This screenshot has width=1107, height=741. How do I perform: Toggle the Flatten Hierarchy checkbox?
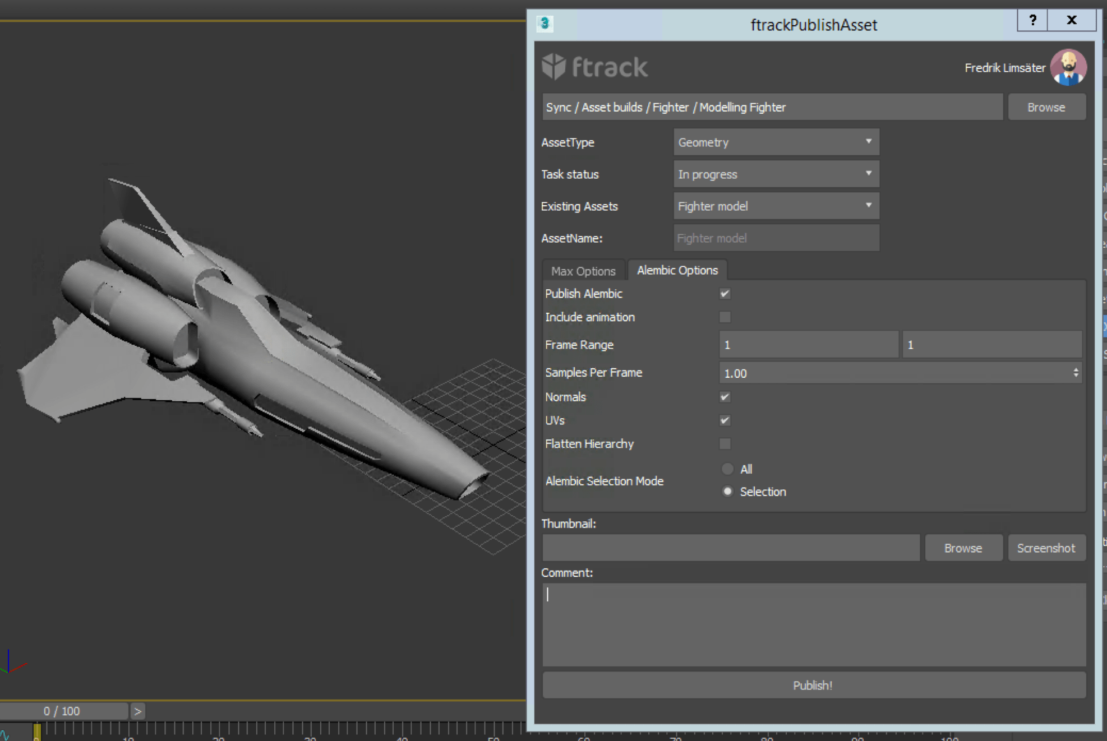(725, 444)
